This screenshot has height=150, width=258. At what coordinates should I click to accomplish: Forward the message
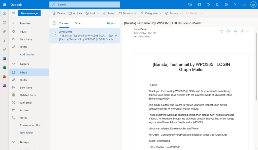click(x=242, y=31)
